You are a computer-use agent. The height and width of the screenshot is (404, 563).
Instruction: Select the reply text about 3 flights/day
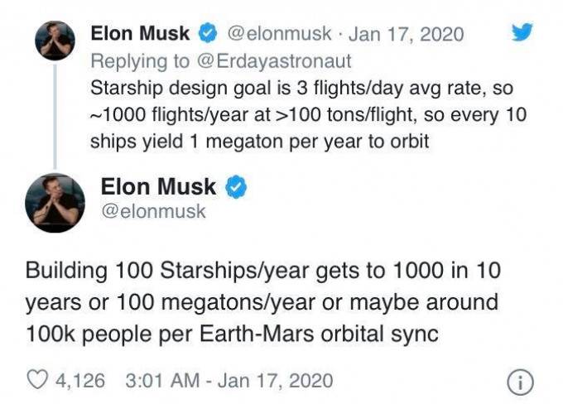click(x=309, y=114)
